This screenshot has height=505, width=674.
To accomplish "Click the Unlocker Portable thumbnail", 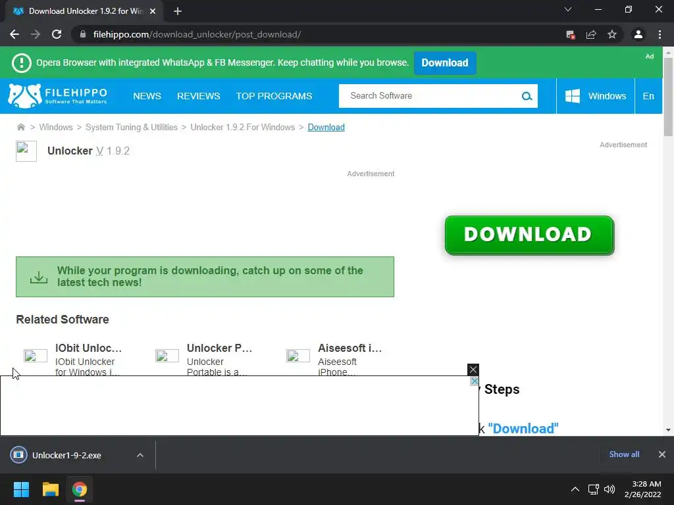I will coord(167,356).
